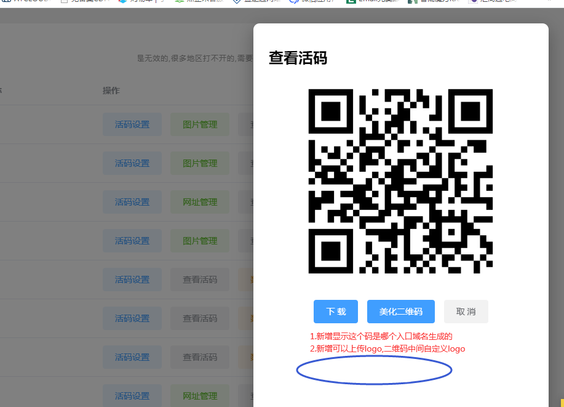Viewport: 564px width, 407px height.
Task: Click the QR code image in the dialog
Action: [400, 181]
